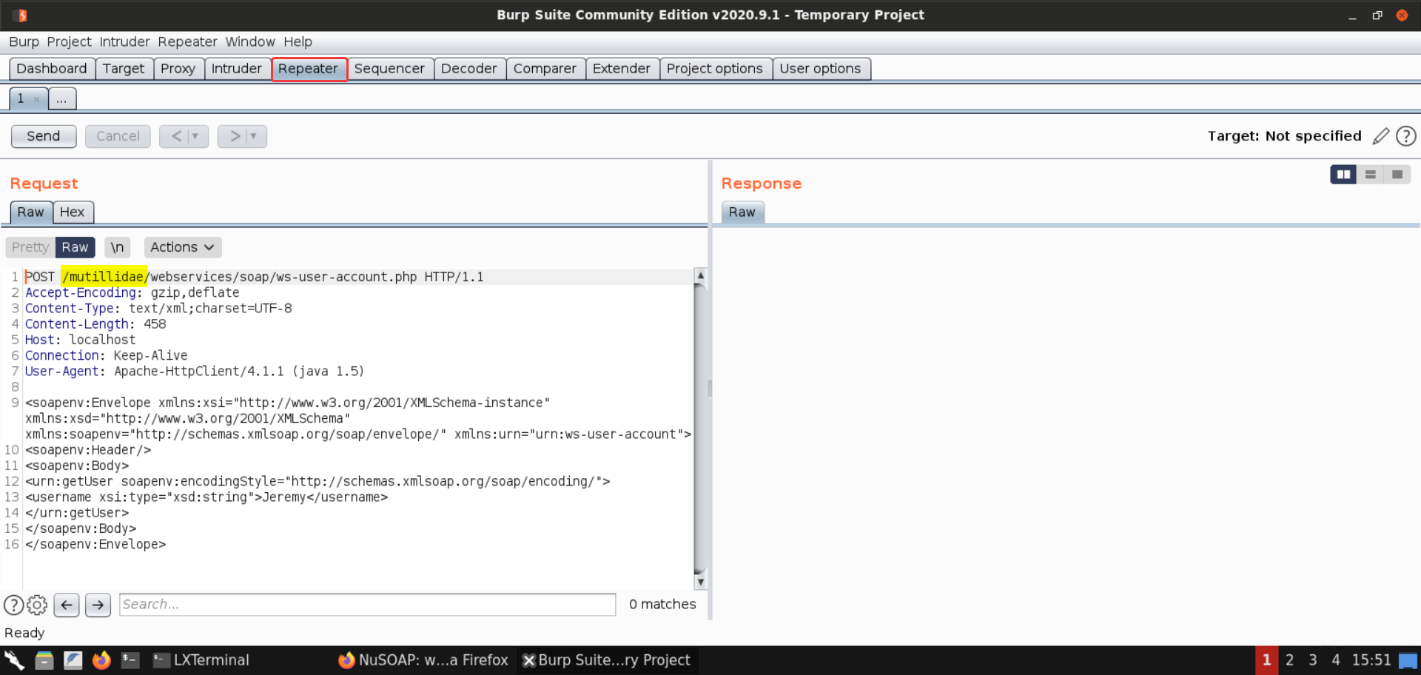This screenshot has height=675, width=1421.
Task: Send the request
Action: click(x=44, y=136)
